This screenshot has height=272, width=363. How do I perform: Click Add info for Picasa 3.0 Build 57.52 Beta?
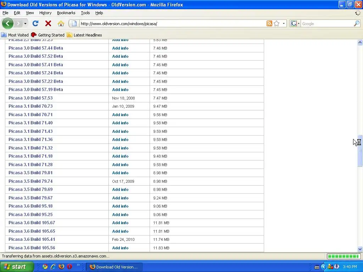click(120, 56)
